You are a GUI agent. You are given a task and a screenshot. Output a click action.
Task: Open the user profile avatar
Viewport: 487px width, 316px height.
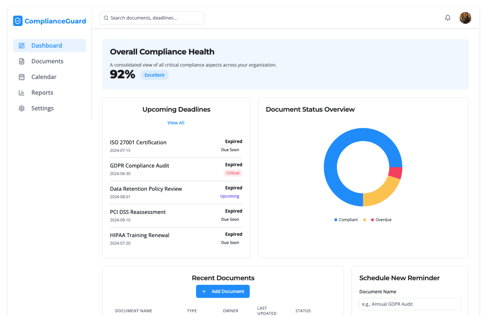point(465,18)
